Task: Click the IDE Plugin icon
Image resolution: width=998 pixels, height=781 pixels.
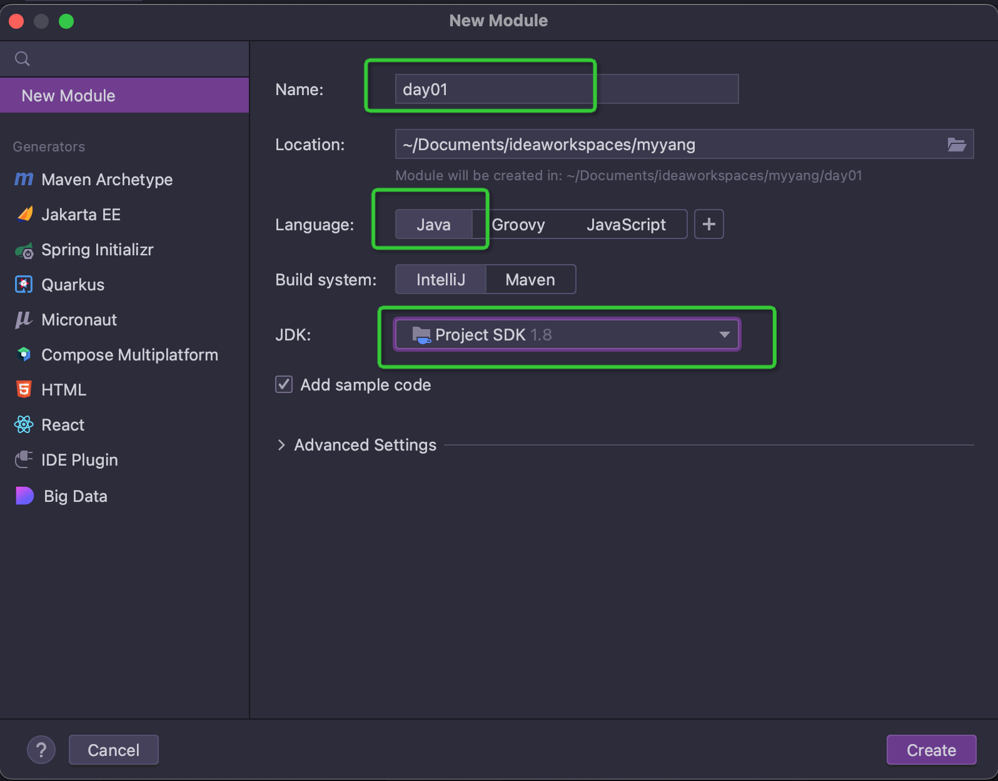Action: (24, 460)
